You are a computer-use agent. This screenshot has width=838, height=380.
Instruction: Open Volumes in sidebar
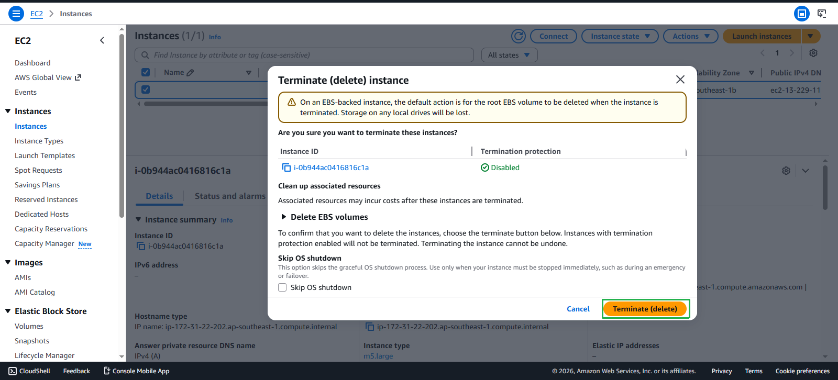(x=29, y=326)
